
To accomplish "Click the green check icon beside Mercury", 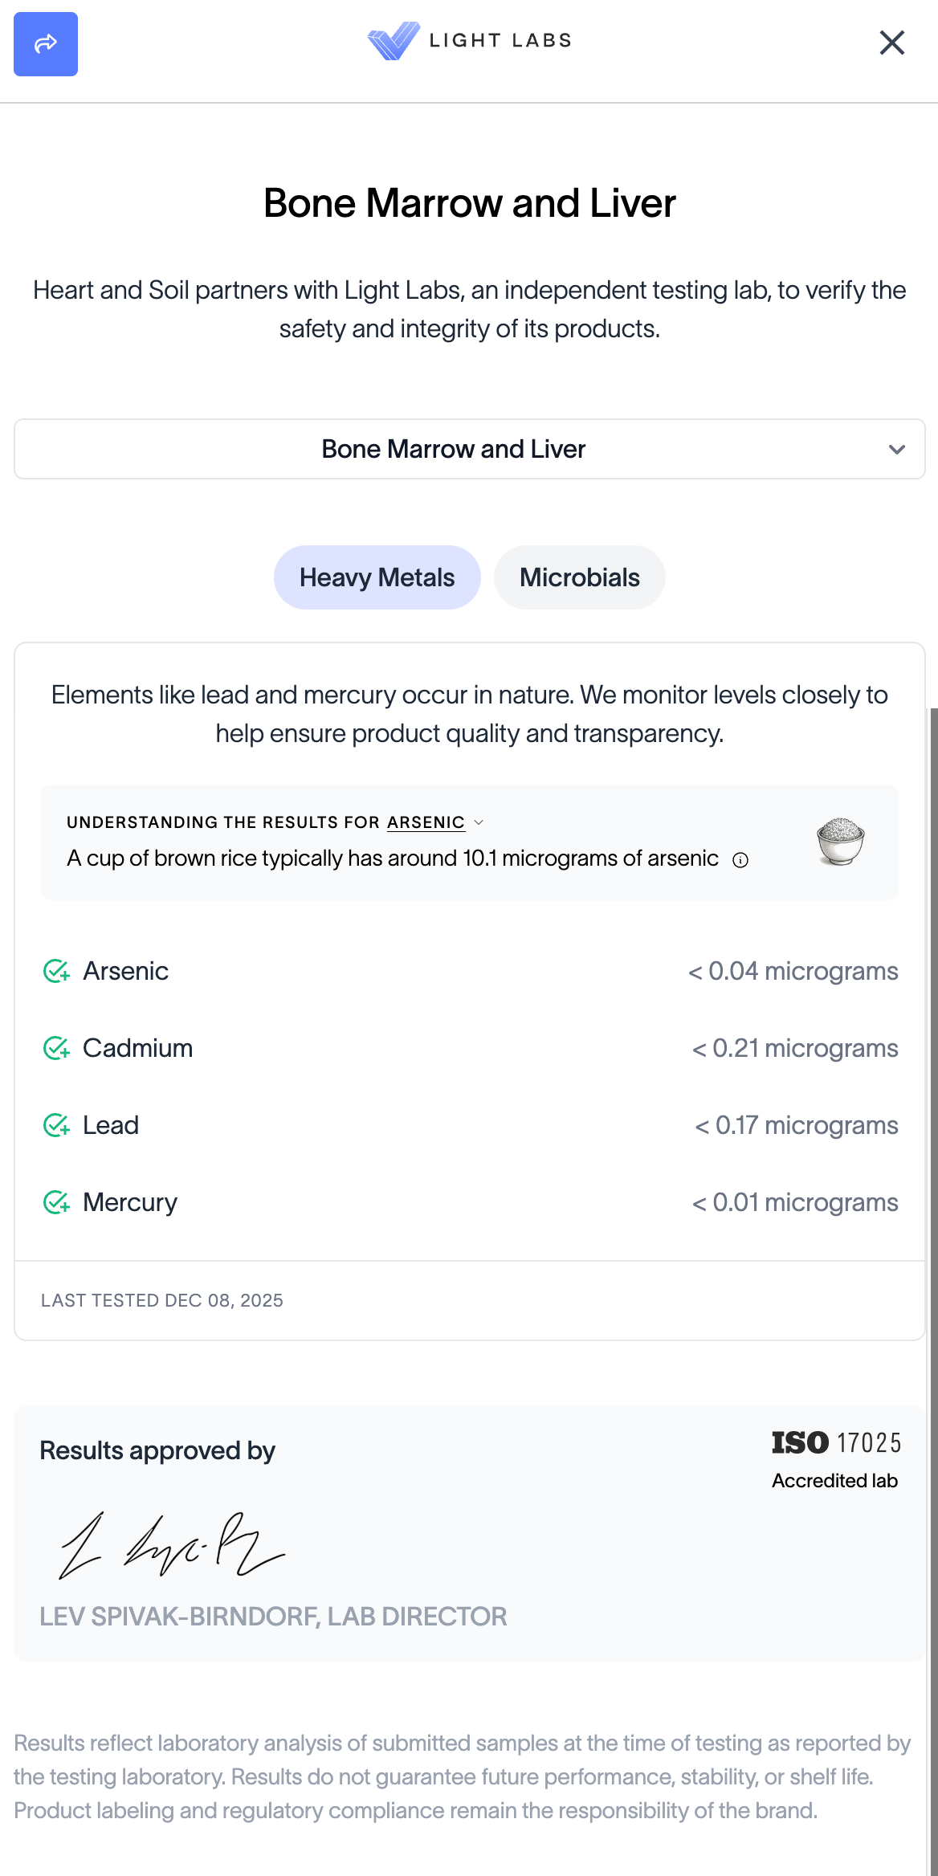I will coord(56,1203).
